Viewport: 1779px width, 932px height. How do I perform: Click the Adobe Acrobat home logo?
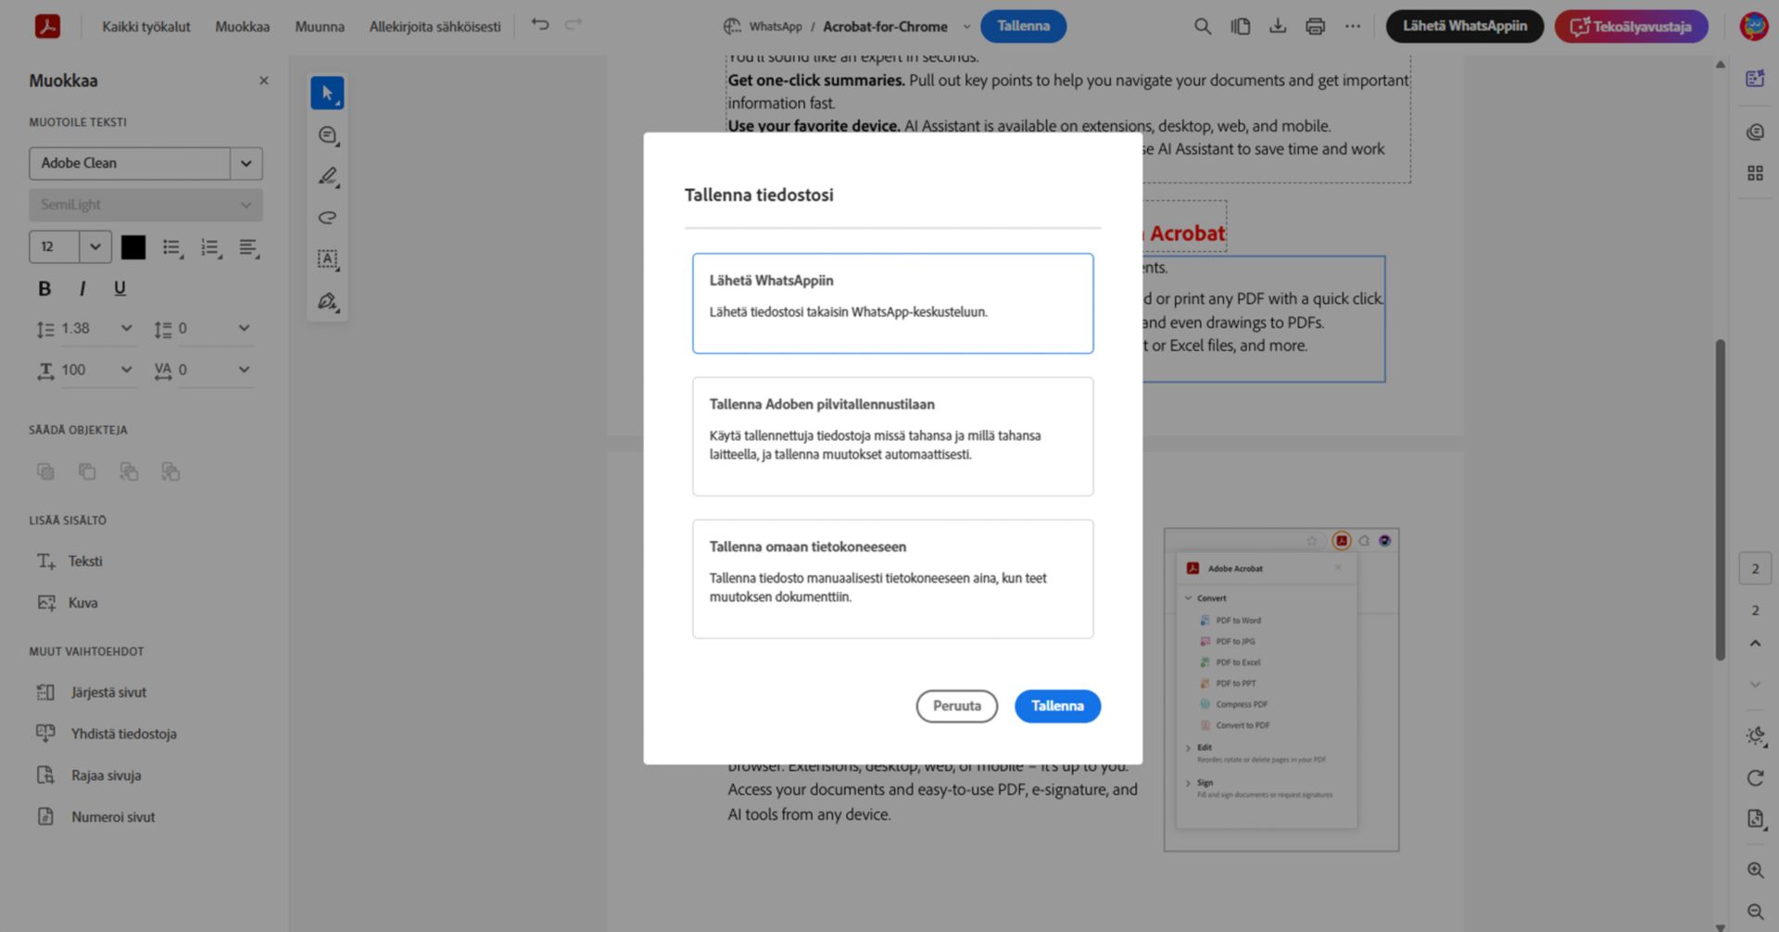47,26
